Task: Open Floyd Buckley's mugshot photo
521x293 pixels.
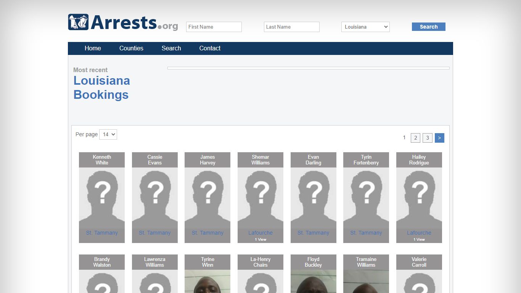Action: tap(314, 282)
